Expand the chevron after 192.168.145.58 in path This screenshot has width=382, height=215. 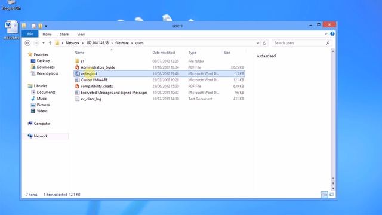[112, 43]
